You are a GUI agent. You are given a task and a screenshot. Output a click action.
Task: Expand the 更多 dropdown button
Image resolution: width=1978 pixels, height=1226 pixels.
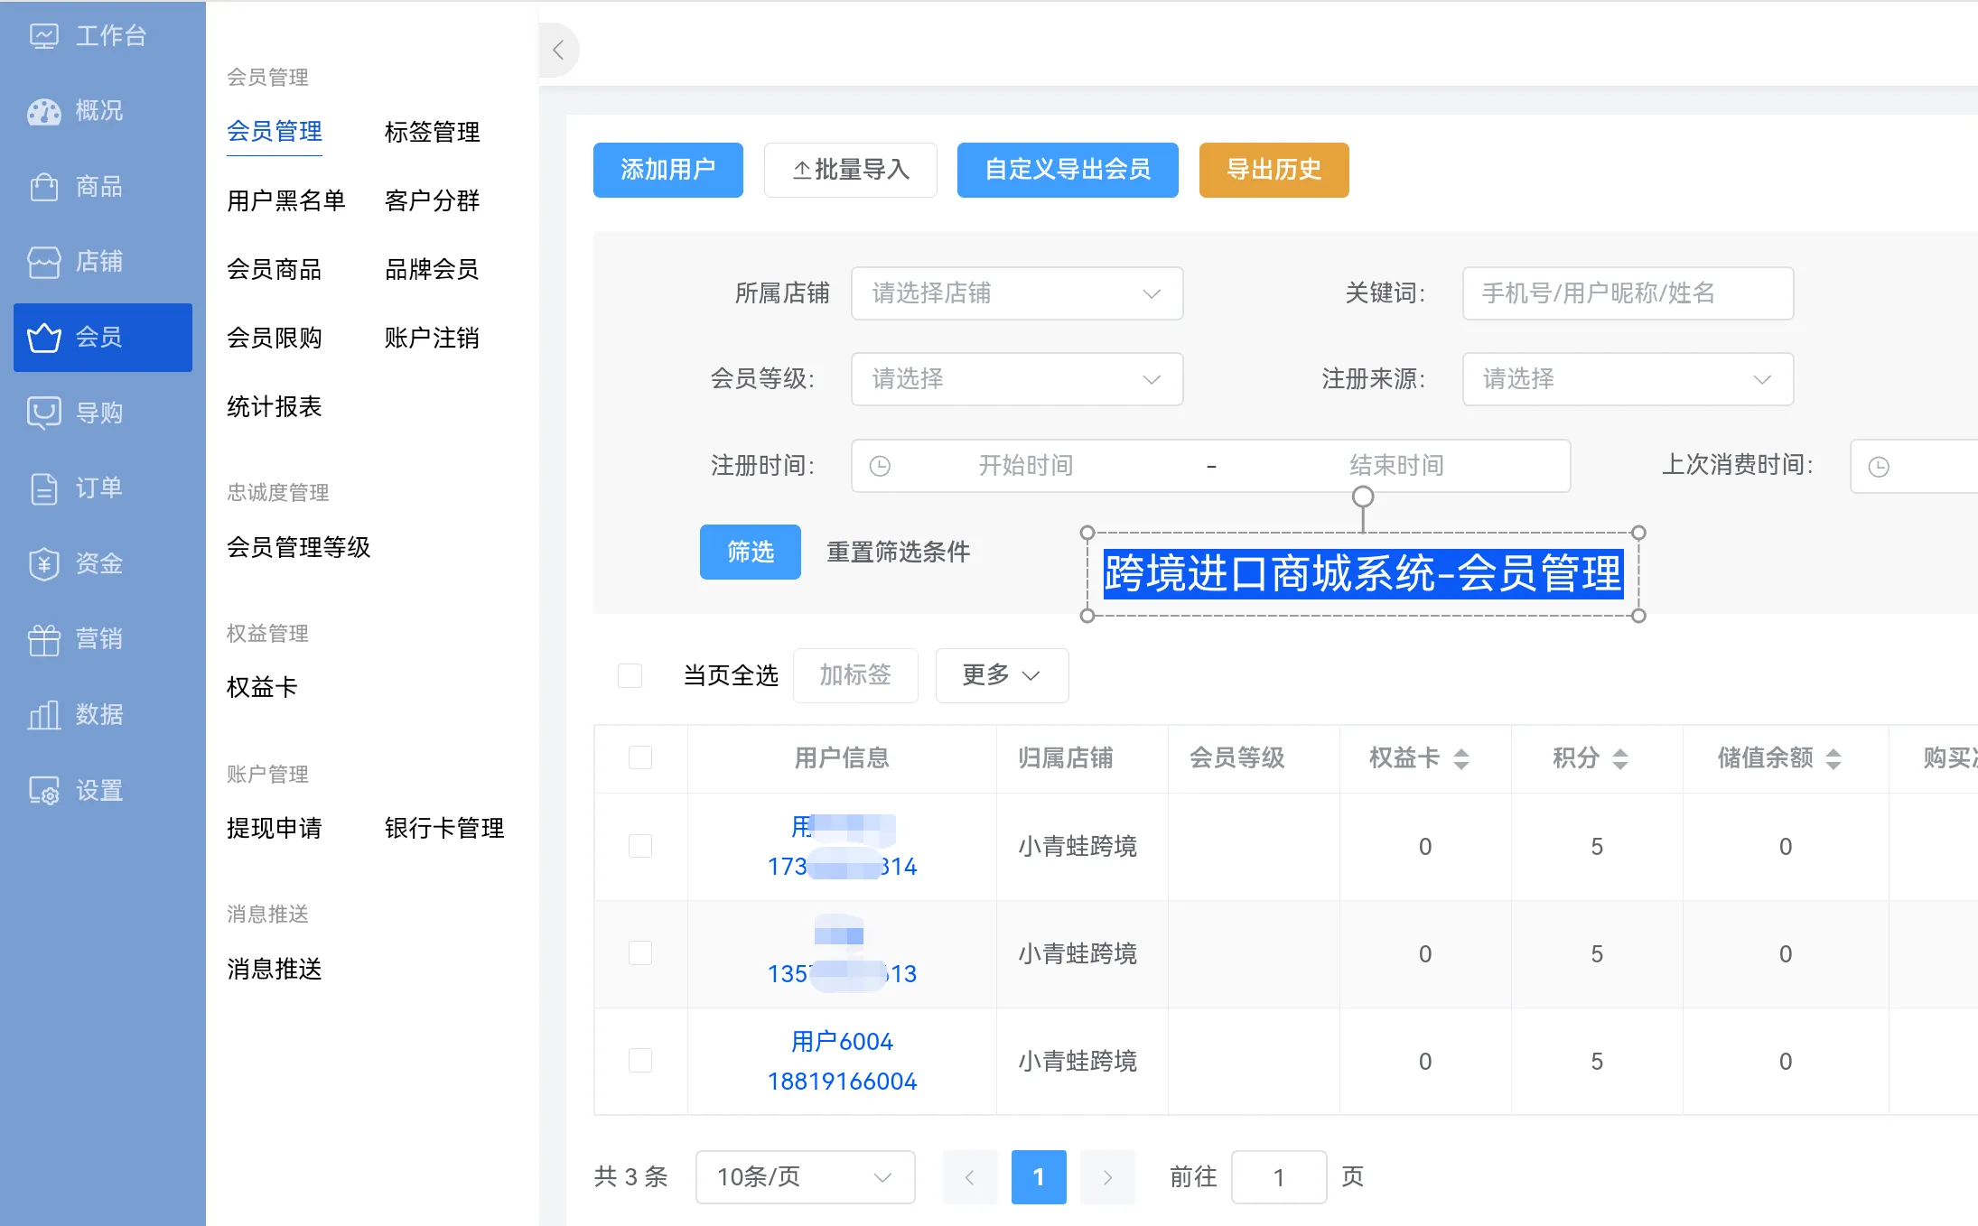[1002, 675]
